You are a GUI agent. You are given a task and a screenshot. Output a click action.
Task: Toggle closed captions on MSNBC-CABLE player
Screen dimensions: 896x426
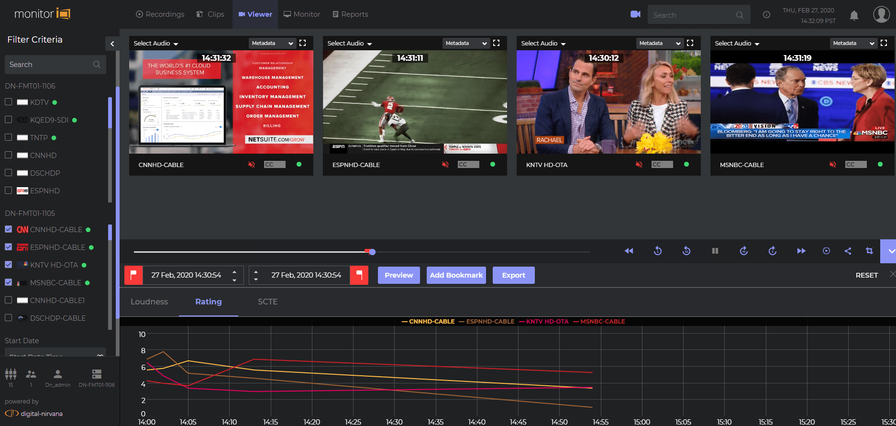tap(856, 165)
